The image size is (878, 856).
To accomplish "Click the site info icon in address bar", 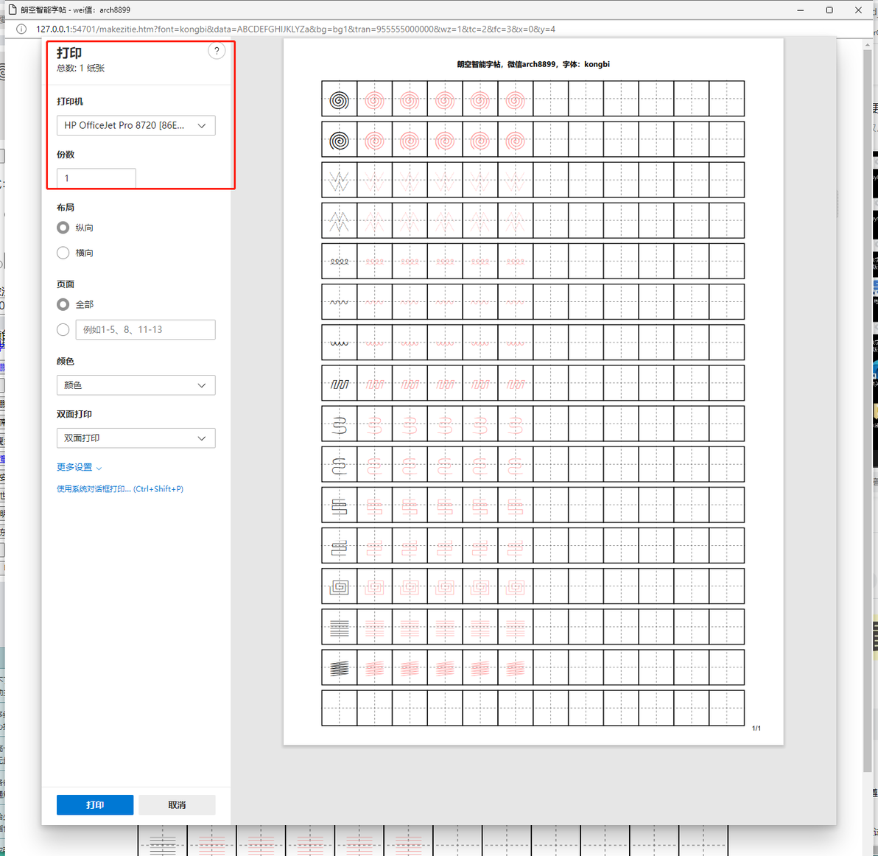I will 21,29.
